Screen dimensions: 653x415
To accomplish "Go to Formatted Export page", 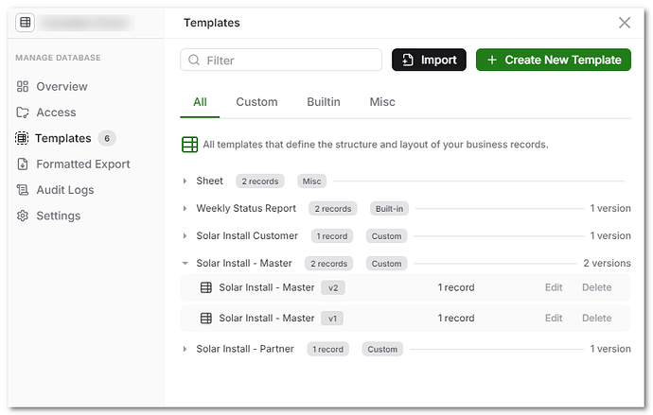I will [x=82, y=164].
